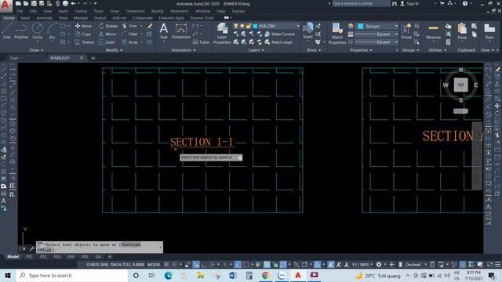Toggle polar tracking in status bar
Screen dimensions: 502x282
point(212,265)
